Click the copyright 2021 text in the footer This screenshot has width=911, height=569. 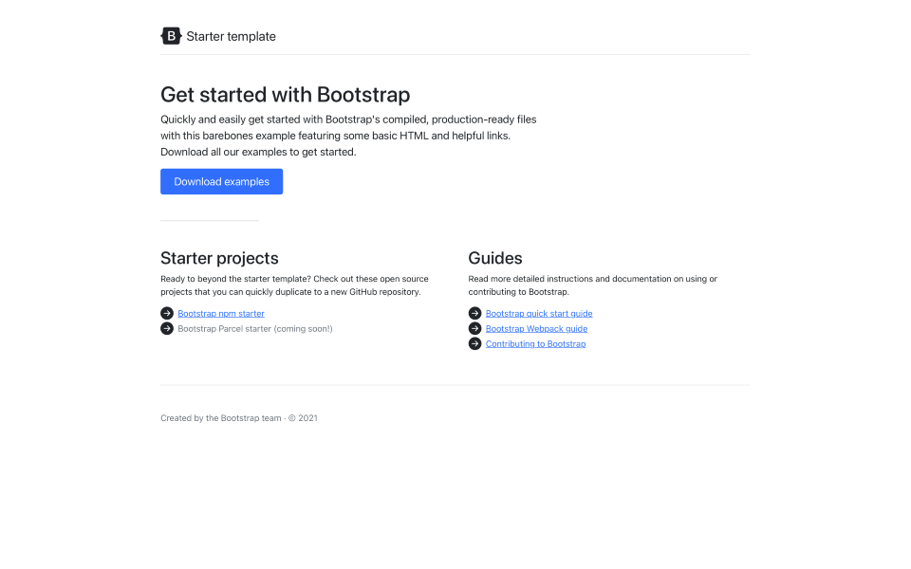pos(305,417)
